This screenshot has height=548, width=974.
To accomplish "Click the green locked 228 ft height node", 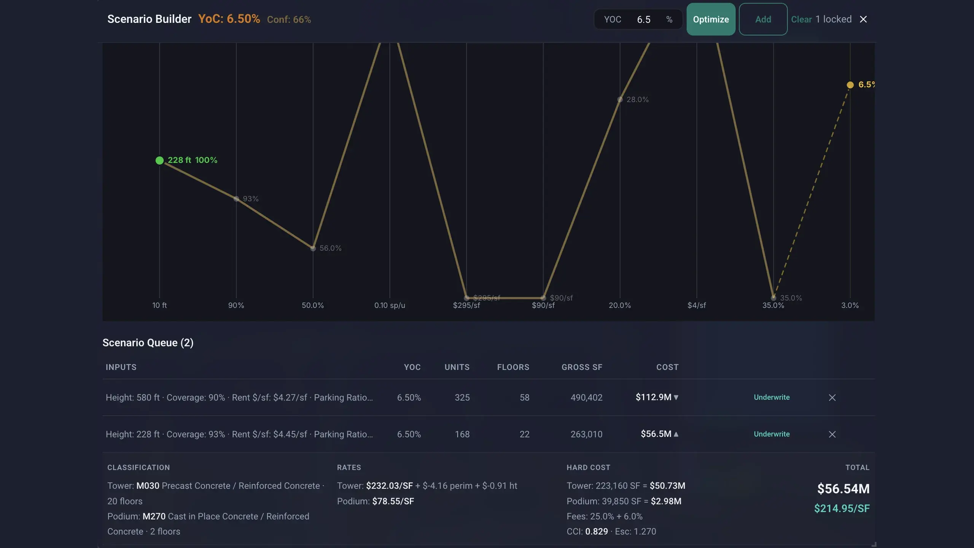I will [x=159, y=161].
